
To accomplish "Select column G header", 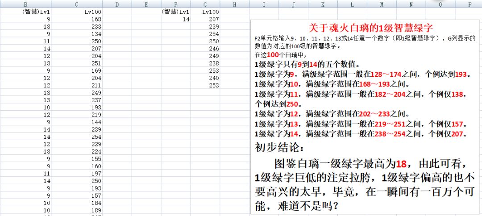I will [205, 4].
